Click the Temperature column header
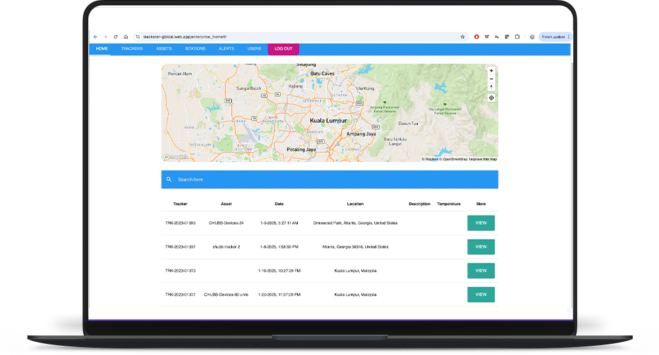Screen dimensions: 659x355 pos(449,204)
